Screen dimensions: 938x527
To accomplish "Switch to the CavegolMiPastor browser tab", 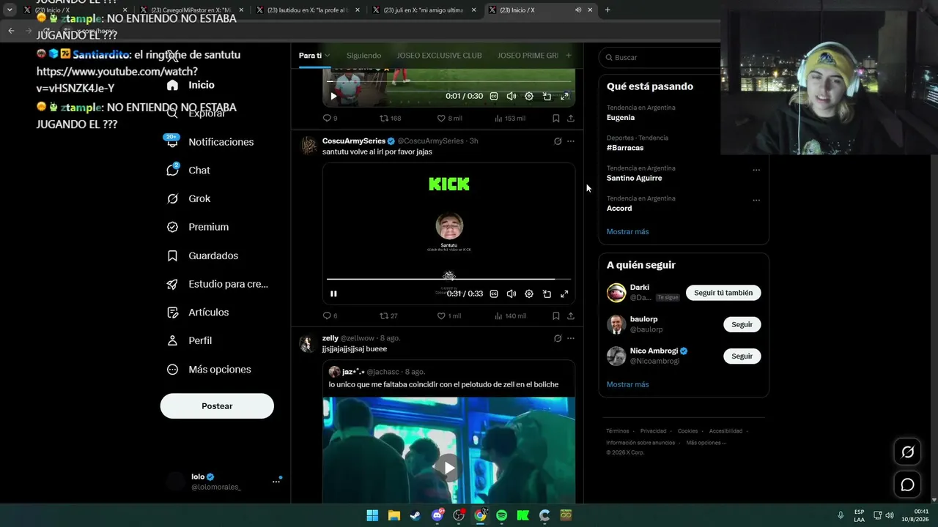I will pyautogui.click(x=191, y=10).
